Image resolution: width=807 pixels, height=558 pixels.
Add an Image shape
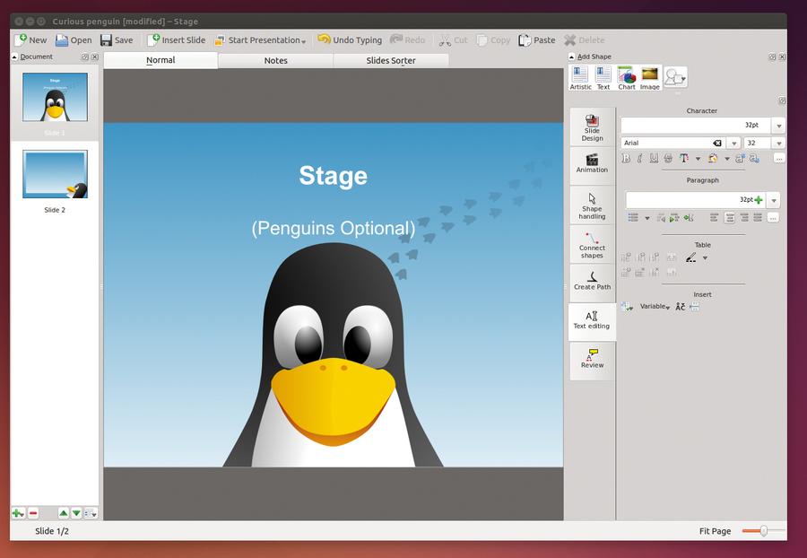pyautogui.click(x=649, y=78)
